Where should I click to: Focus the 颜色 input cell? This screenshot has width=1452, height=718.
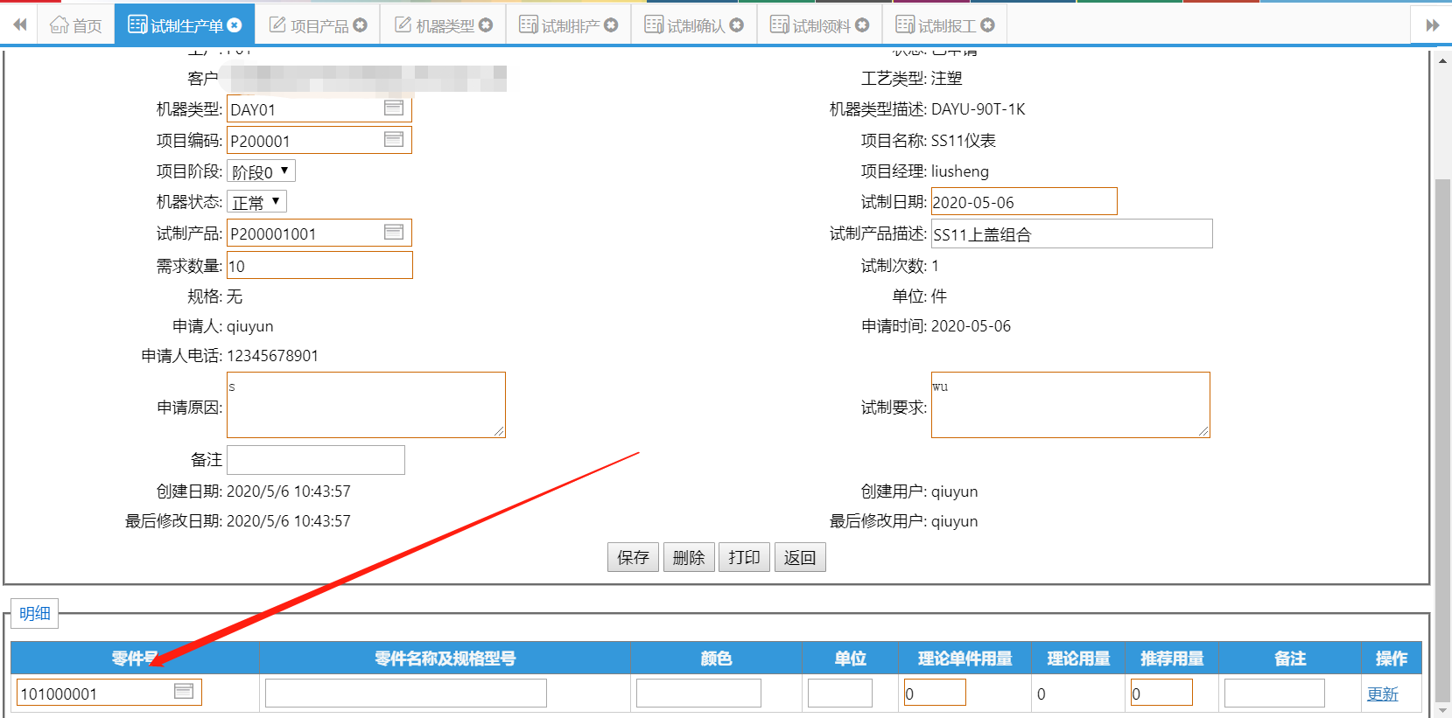698,693
